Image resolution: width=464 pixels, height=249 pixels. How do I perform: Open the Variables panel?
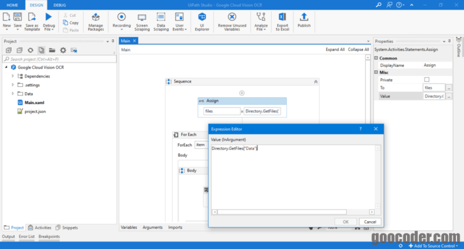(x=129, y=227)
